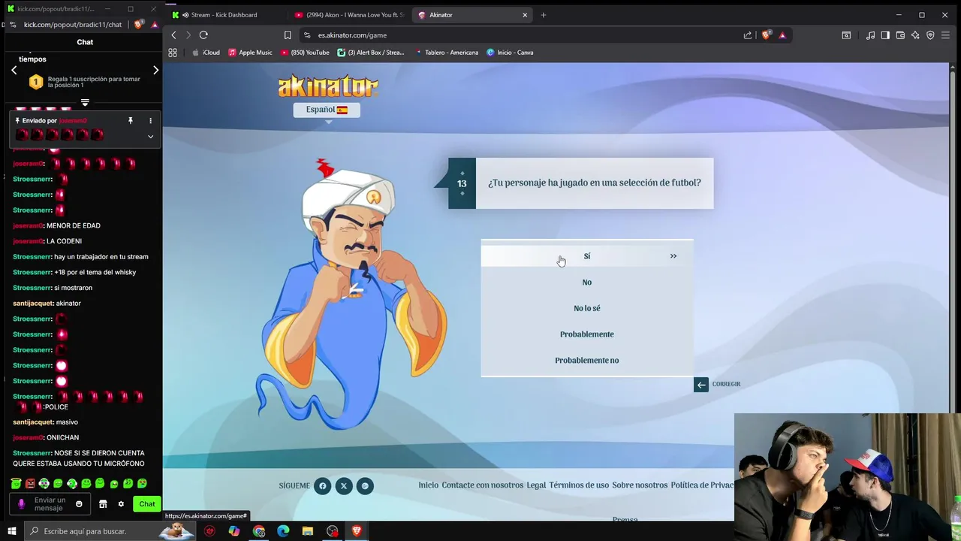The image size is (961, 541).
Task: Open the tab search toolbar icon
Action: click(x=846, y=35)
